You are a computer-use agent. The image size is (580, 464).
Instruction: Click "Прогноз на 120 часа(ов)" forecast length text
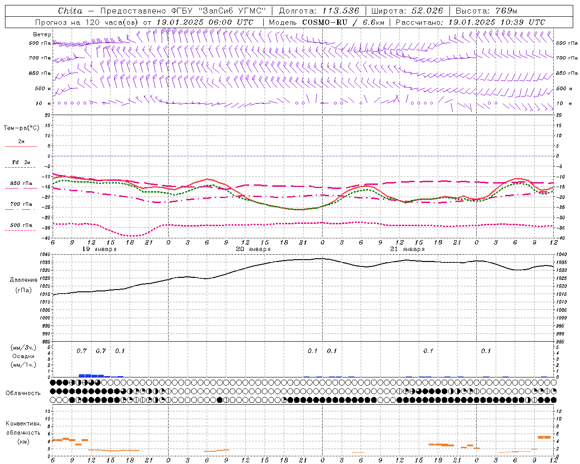(87, 22)
